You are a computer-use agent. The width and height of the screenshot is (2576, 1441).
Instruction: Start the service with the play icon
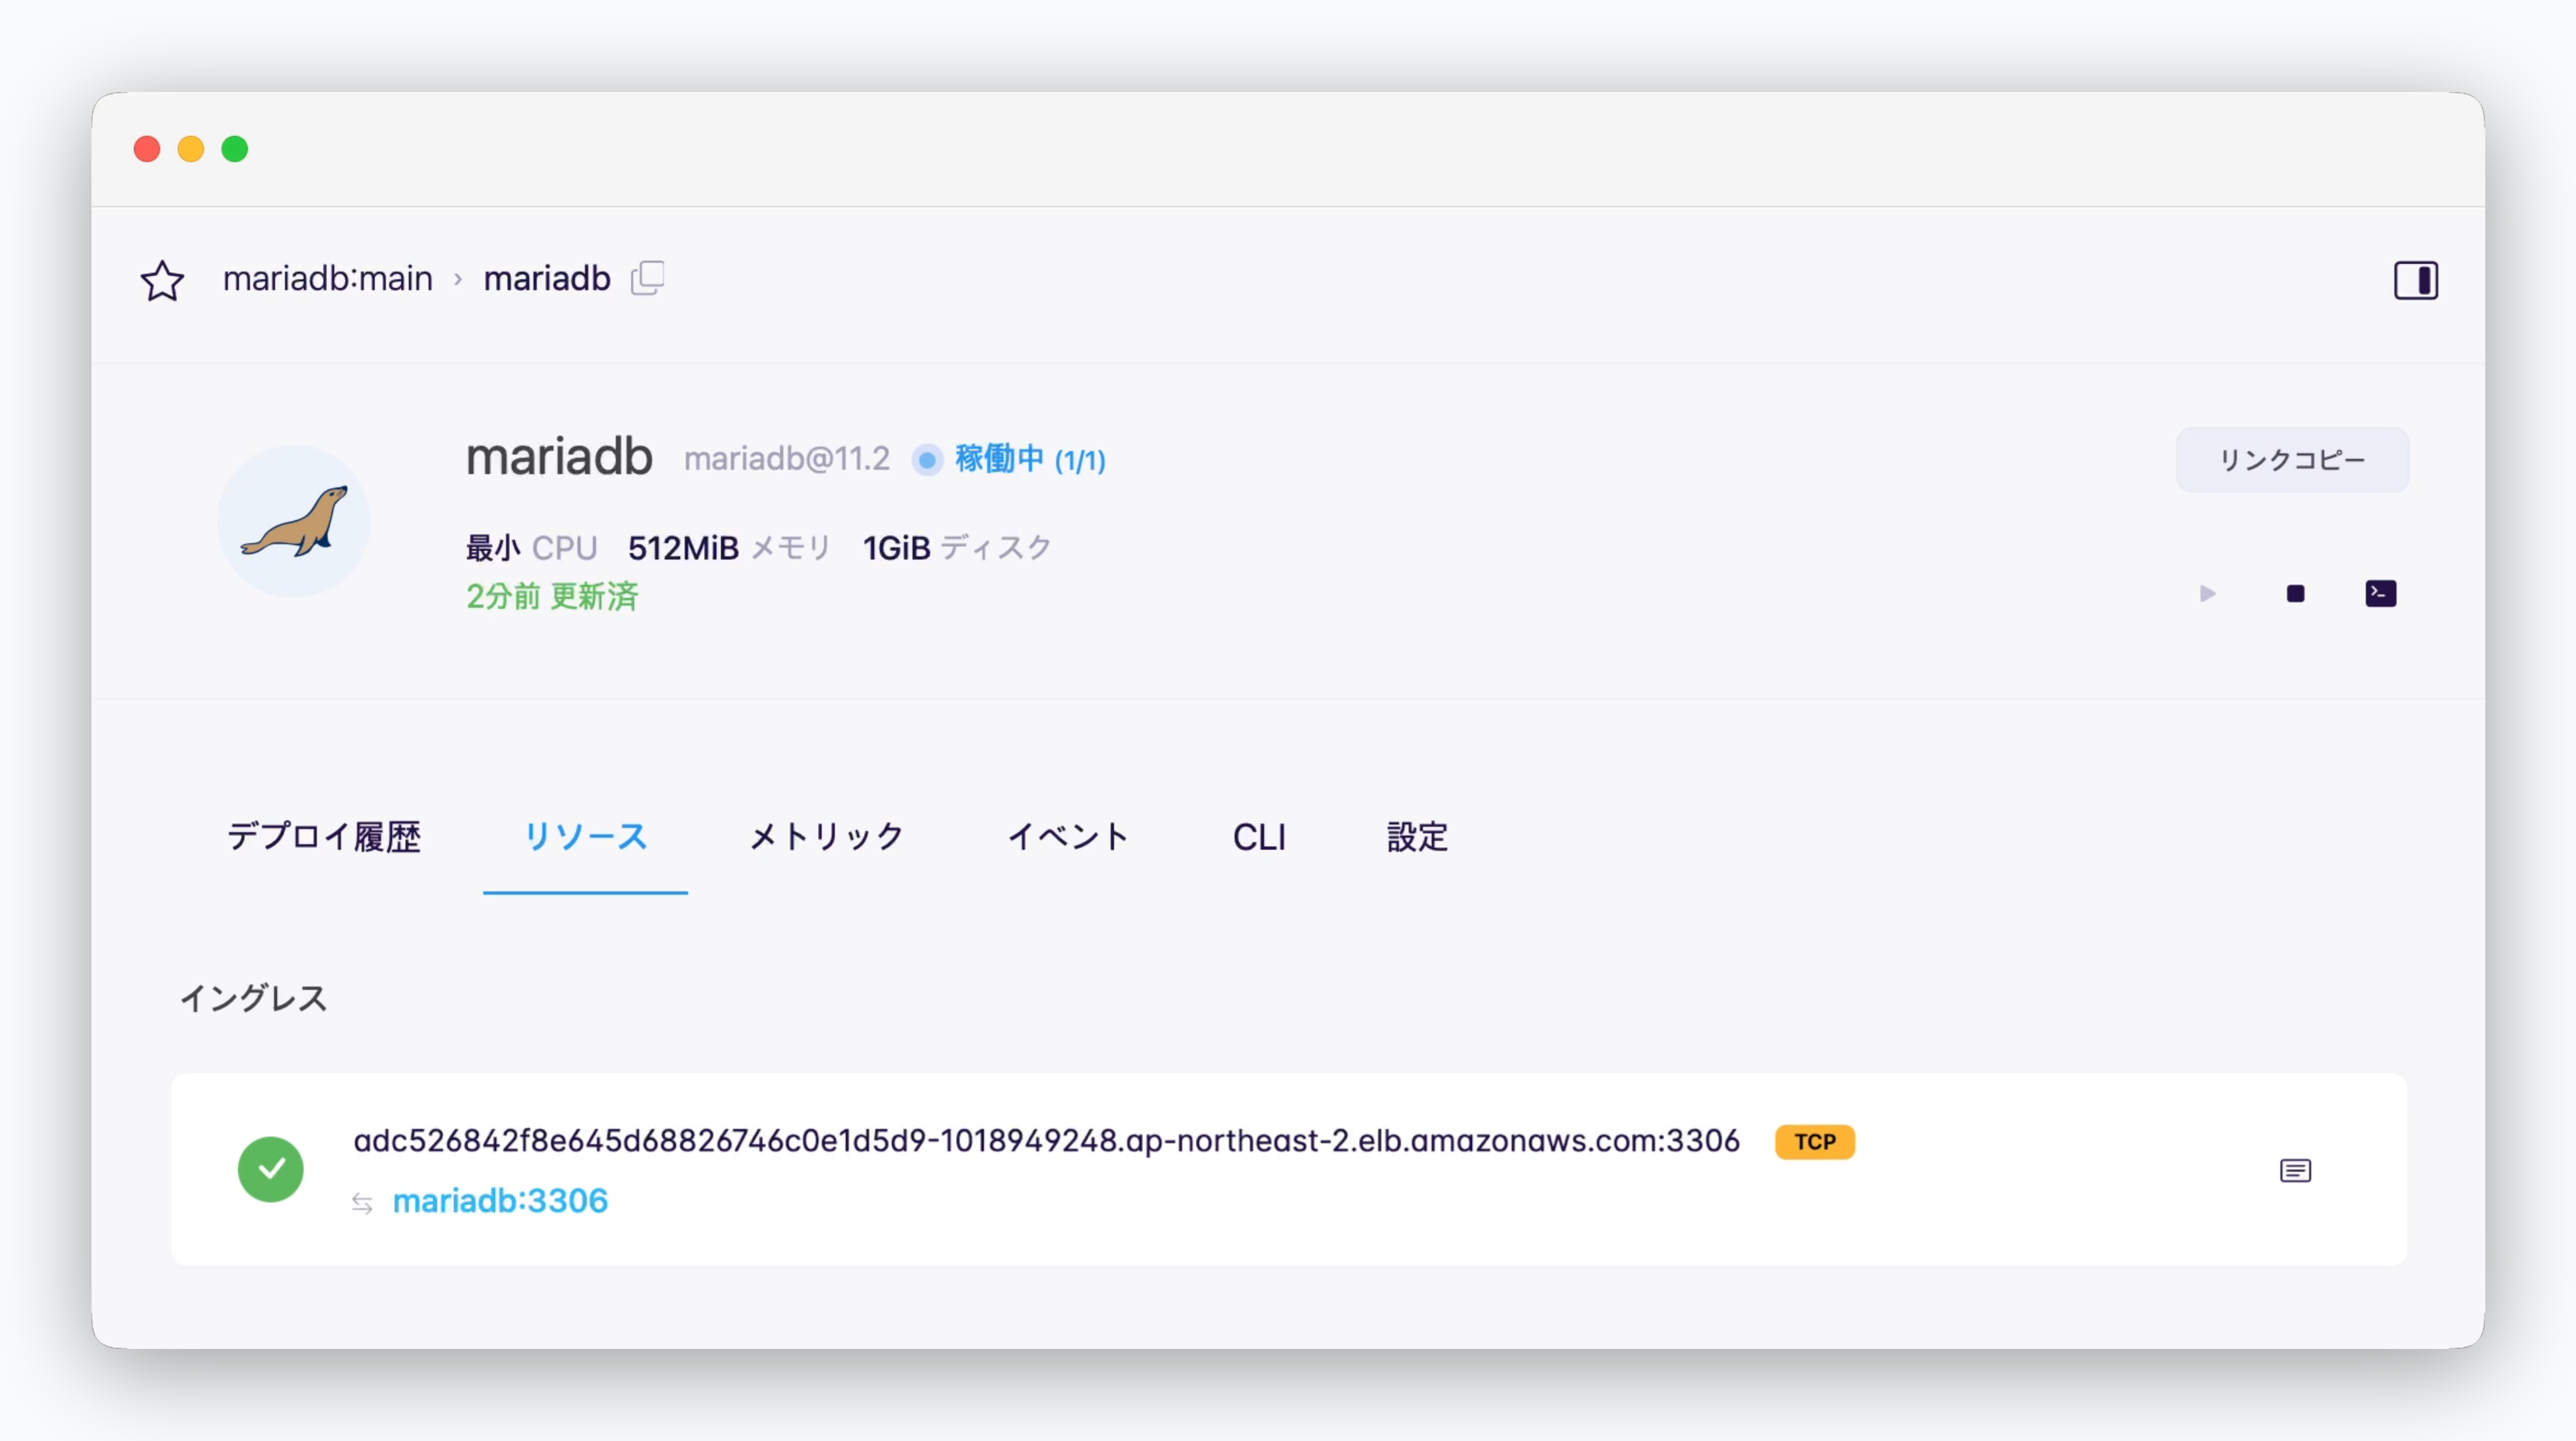click(x=2208, y=594)
